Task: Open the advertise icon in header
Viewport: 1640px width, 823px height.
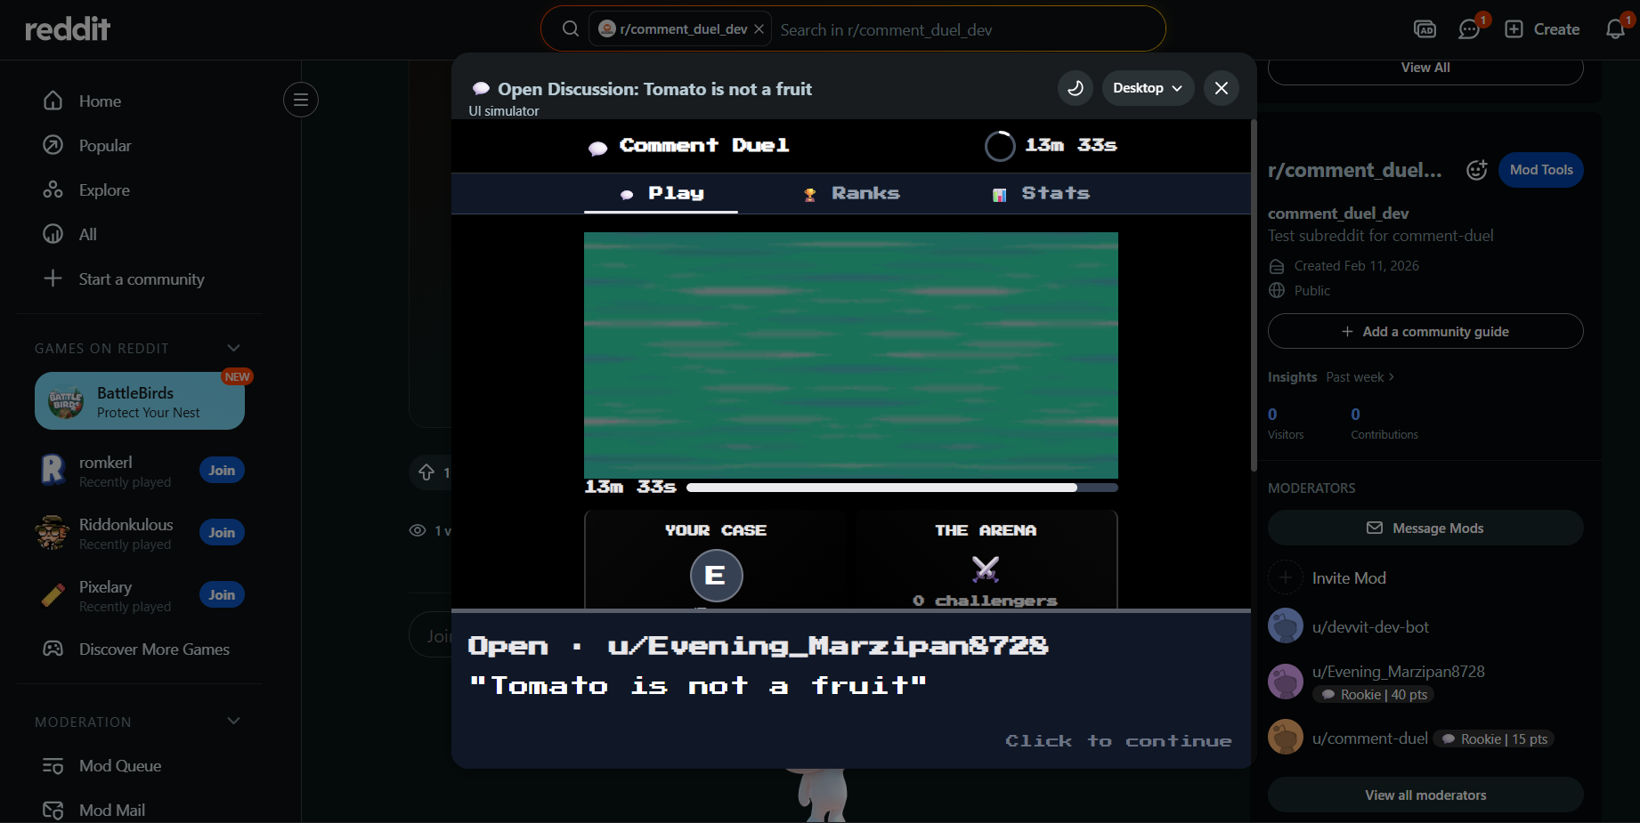Action: (1425, 29)
